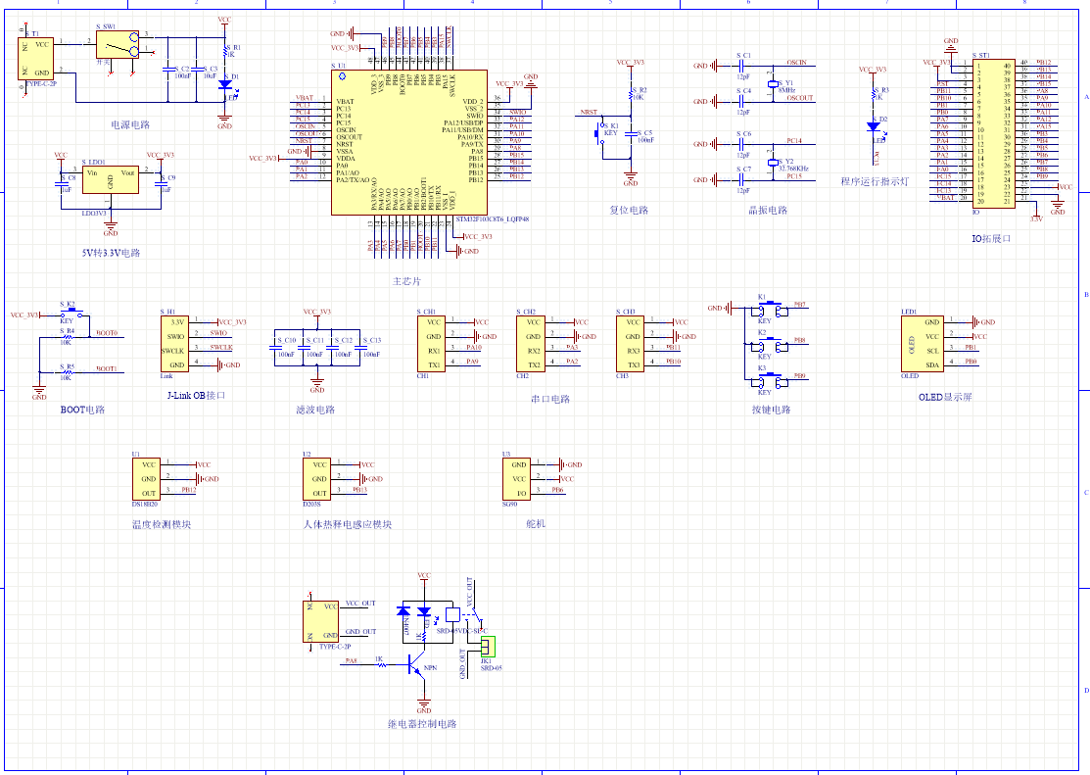Click the 'OLED显示屏' label
1090x775 pixels.
(945, 397)
